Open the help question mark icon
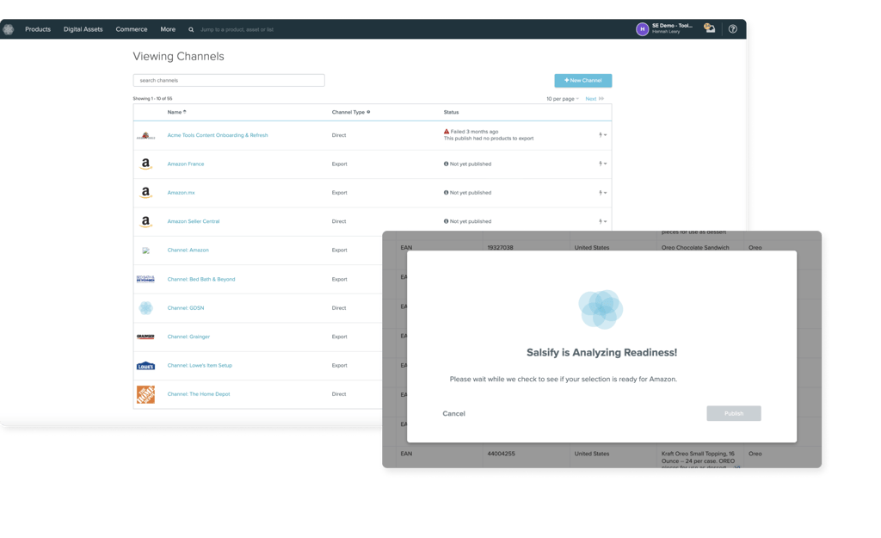881x538 pixels. [733, 29]
